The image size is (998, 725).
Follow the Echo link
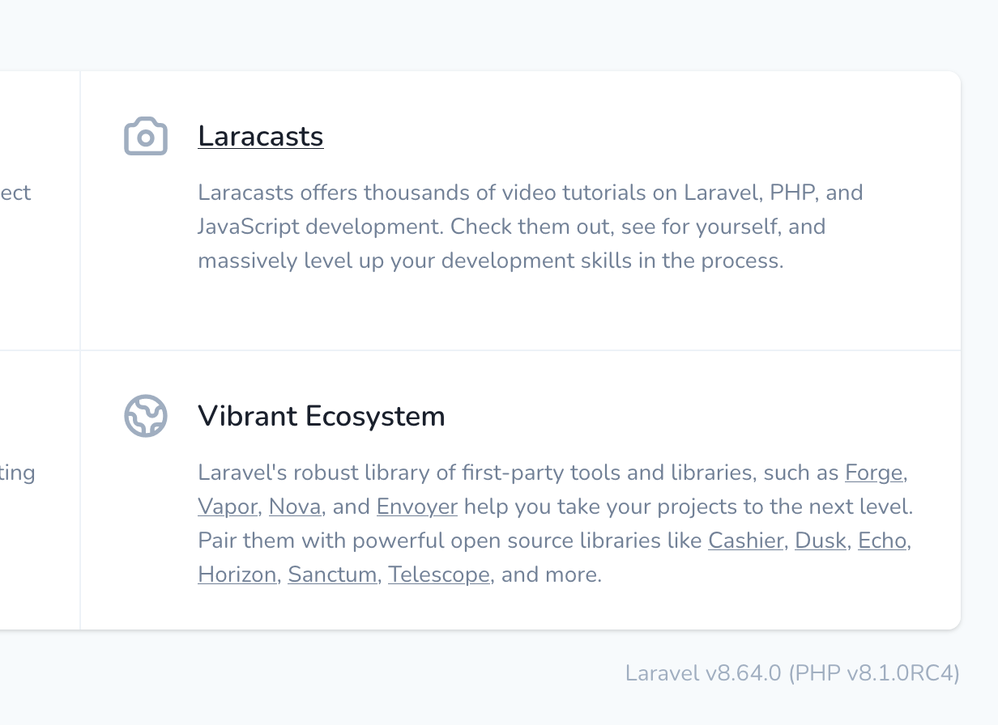point(882,541)
